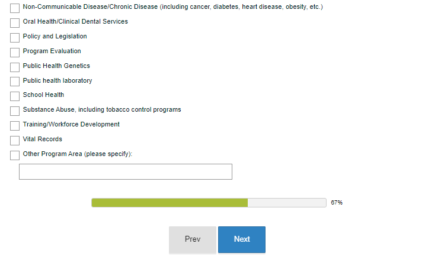Check the Other Program Area box
The width and height of the screenshot is (438, 263).
[x=15, y=155]
